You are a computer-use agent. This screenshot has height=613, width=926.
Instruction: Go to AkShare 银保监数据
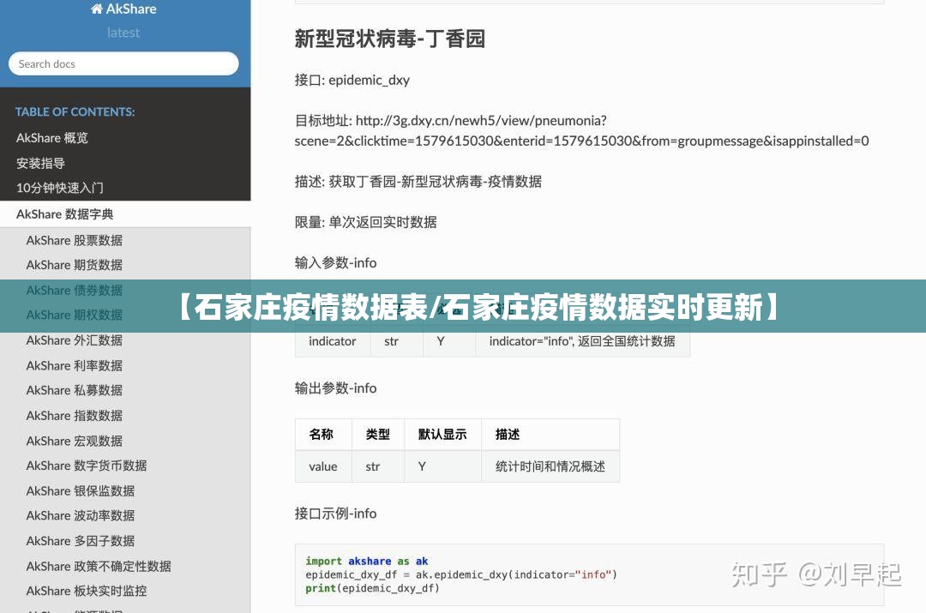pyautogui.click(x=81, y=491)
